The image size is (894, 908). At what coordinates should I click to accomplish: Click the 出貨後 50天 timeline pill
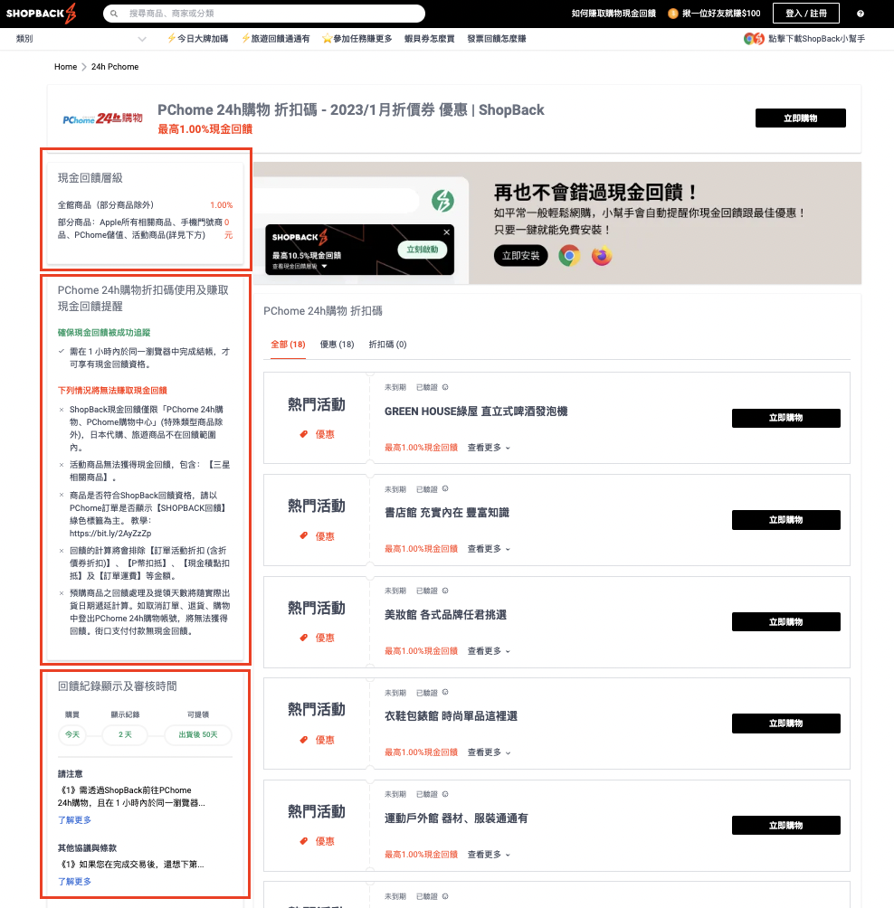(x=197, y=734)
